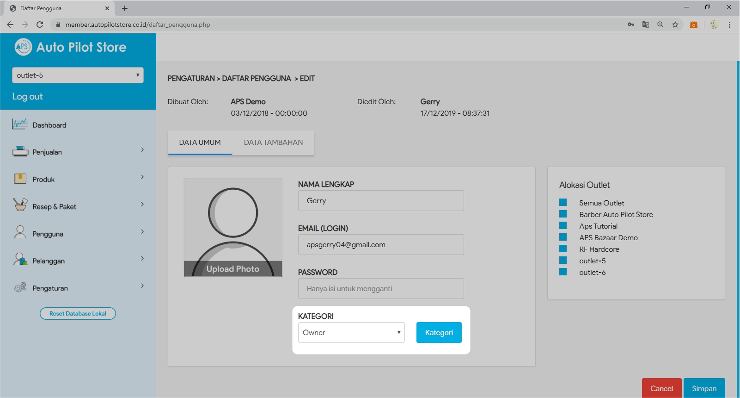Click the Resep & Paket mortar icon

pos(20,205)
